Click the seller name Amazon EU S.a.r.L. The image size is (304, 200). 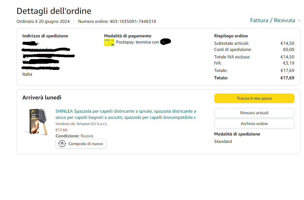(x=92, y=124)
